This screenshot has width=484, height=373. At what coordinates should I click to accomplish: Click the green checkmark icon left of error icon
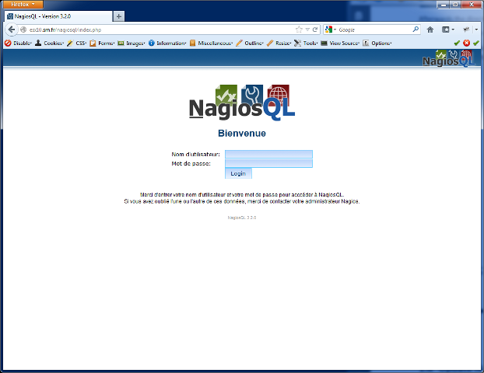tap(457, 44)
